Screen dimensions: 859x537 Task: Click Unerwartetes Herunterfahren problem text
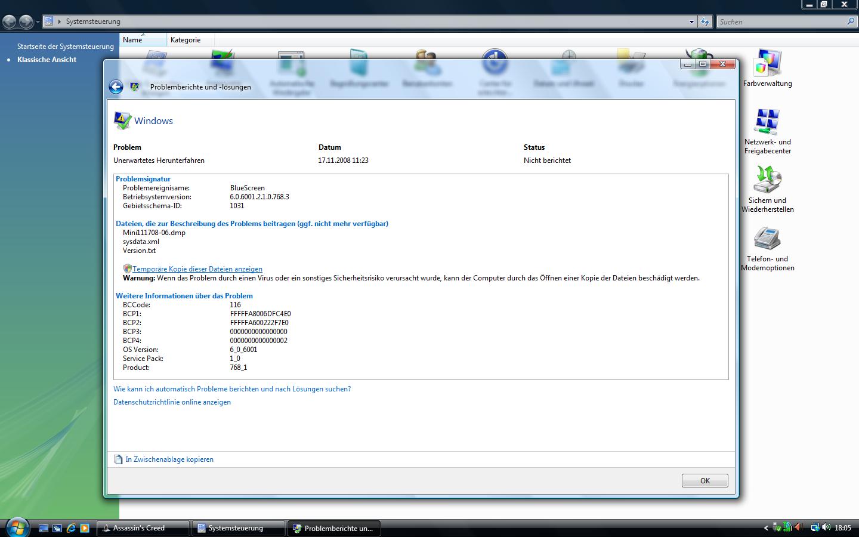tap(159, 161)
